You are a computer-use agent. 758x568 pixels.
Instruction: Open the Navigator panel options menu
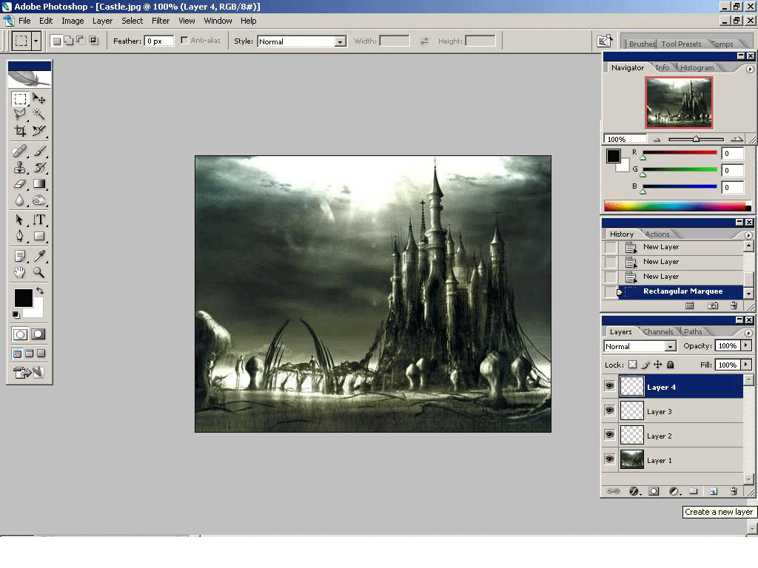point(750,69)
